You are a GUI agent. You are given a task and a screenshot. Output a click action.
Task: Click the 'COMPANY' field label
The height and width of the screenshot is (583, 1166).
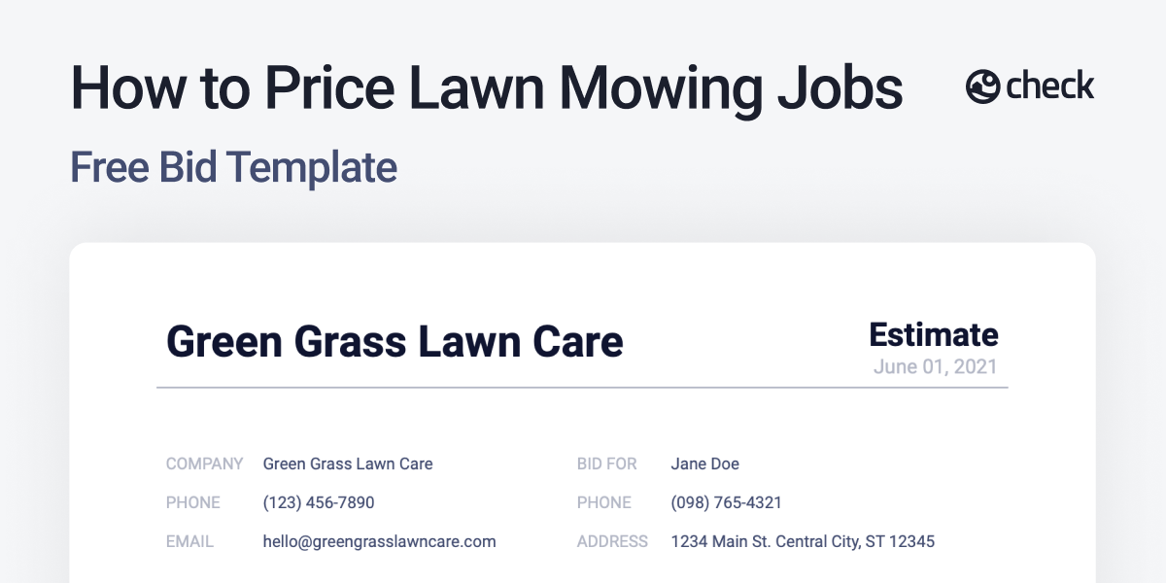(204, 464)
